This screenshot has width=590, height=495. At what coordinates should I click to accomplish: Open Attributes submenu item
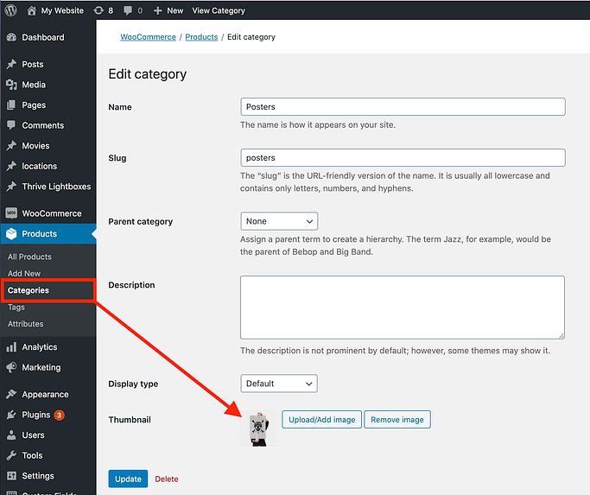(26, 324)
